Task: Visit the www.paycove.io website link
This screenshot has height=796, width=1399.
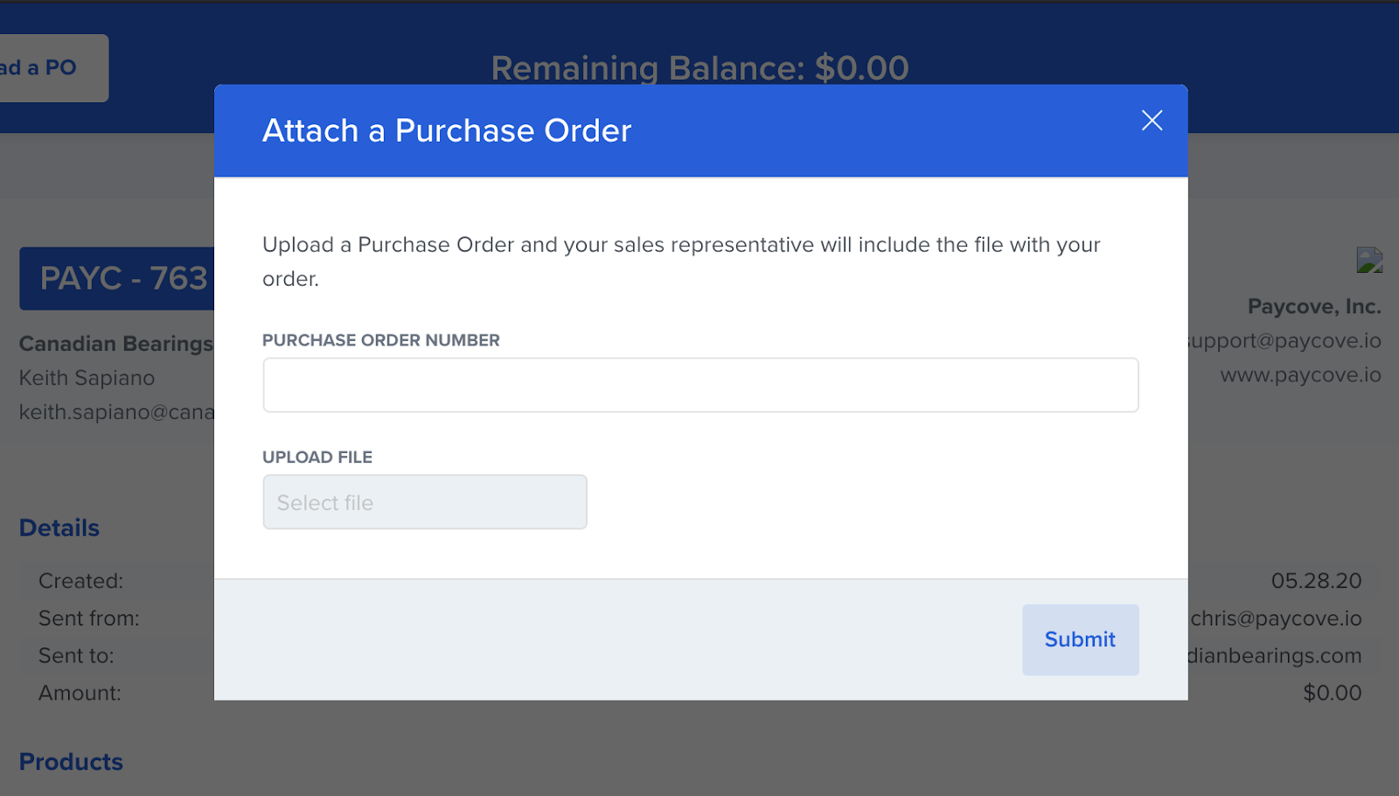Action: [1300, 375]
